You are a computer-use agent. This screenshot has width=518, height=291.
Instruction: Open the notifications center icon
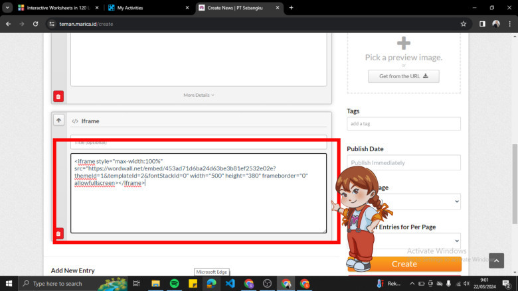point(507,284)
